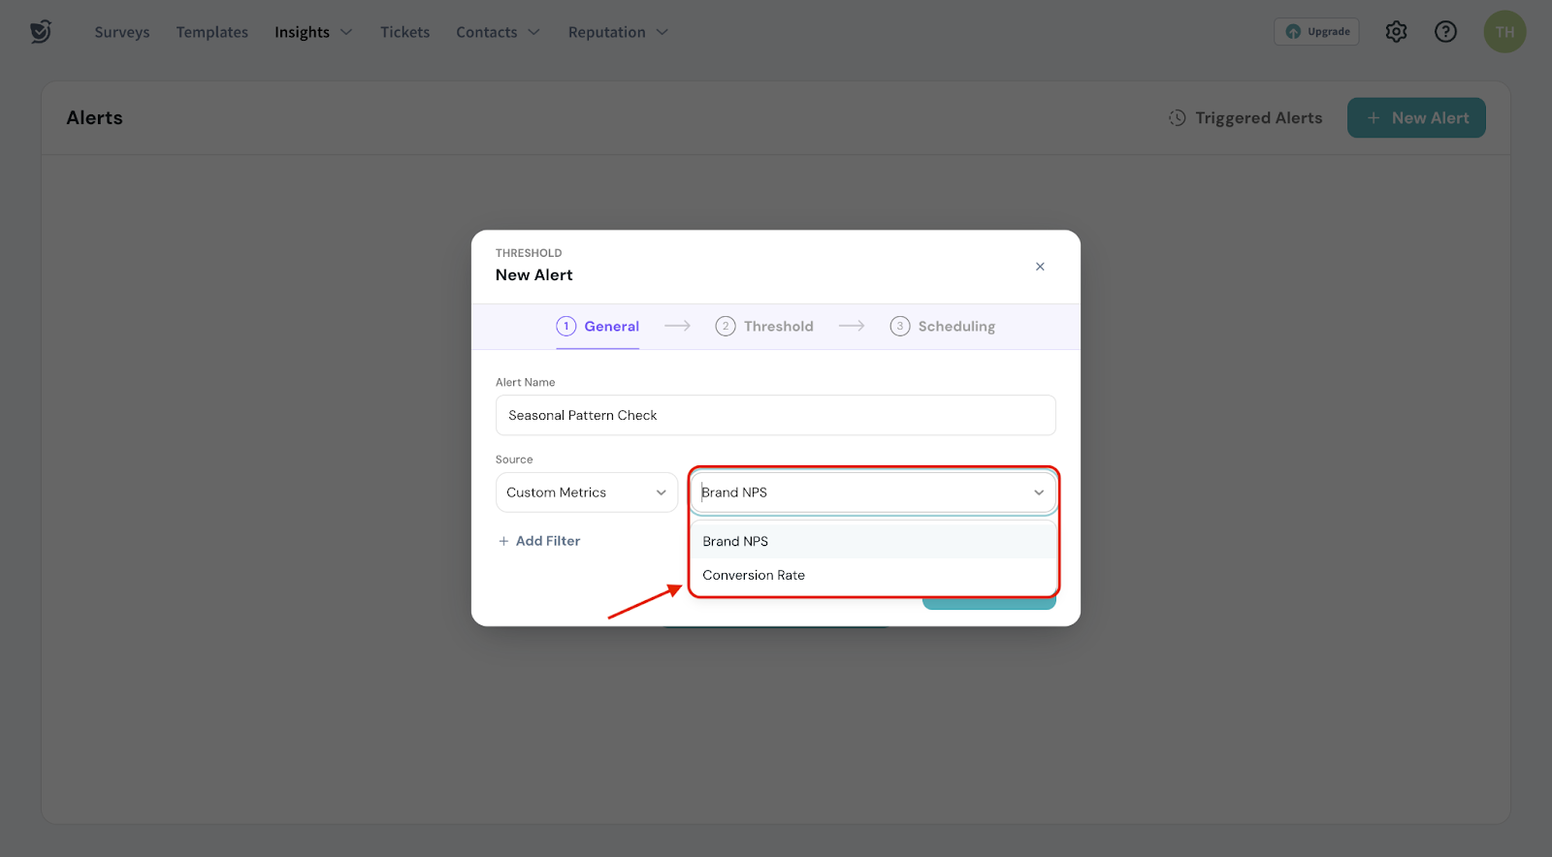
Task: Click the step 2 Threshold circle icon
Action: (x=725, y=327)
